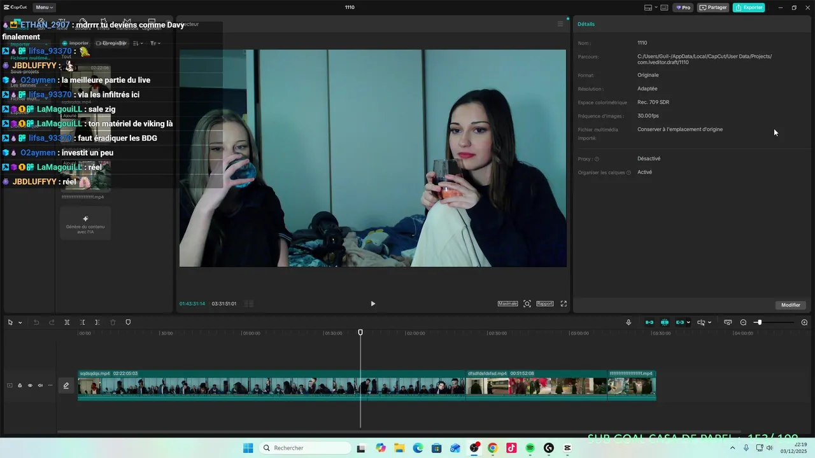Toggle auto snapping in timeline

pyautogui.click(x=665, y=323)
